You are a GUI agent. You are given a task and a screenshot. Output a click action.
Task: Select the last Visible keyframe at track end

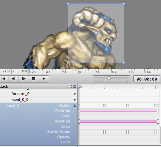click(x=158, y=105)
